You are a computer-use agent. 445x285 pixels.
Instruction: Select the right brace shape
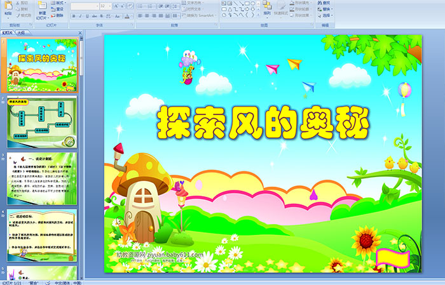point(252,15)
